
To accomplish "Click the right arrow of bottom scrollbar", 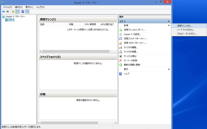I will 115,123.
